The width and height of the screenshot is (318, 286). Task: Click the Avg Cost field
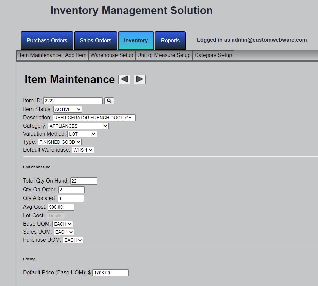[61, 207]
